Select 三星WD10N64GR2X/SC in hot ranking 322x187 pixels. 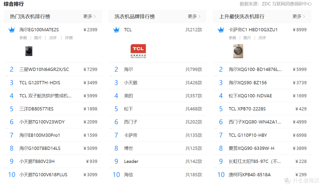[44, 69]
